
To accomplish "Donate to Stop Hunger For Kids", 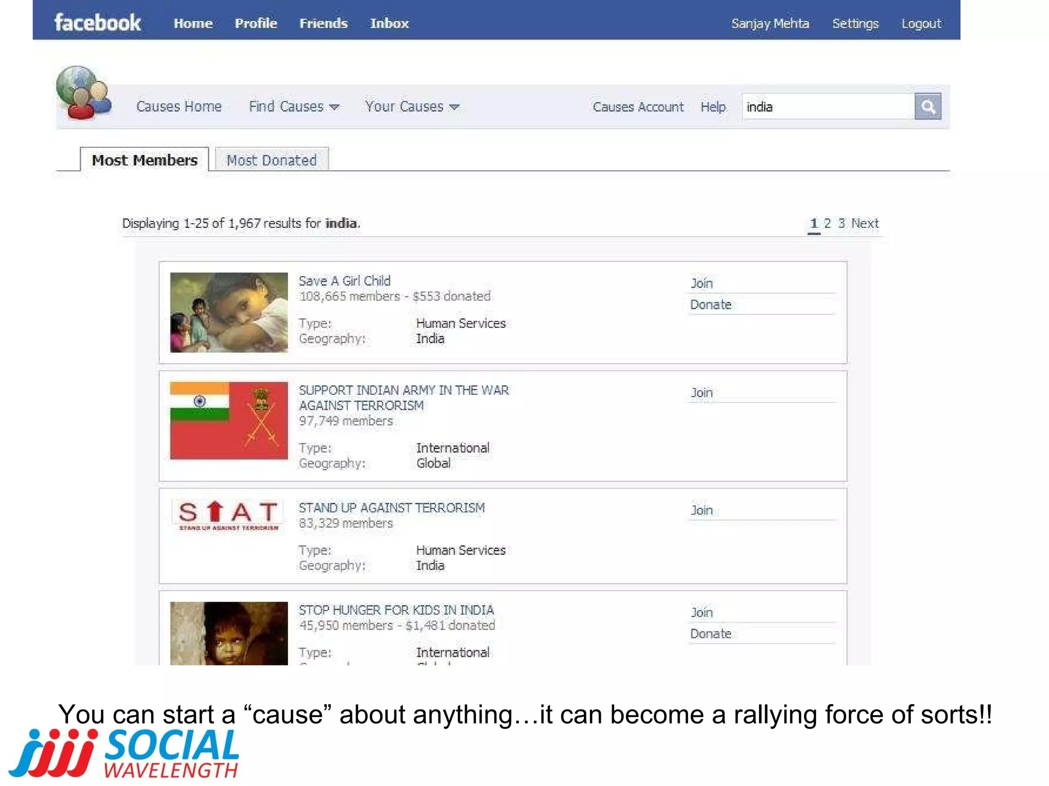I will (x=710, y=634).
